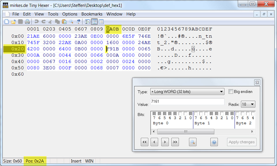This screenshot has height=166, width=277.
Task: Toggle bit 2 checkbox of Byte 0
Action: (x=180, y=114)
